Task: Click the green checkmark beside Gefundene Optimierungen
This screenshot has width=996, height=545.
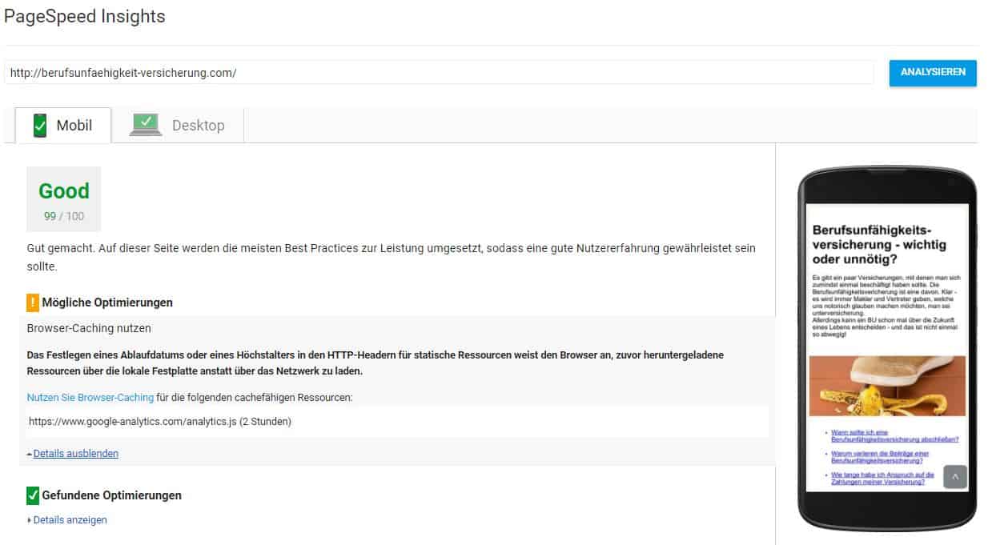Action: click(x=30, y=495)
